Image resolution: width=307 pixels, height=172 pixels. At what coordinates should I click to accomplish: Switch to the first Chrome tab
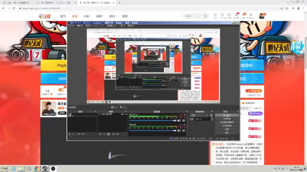pos(20,3)
